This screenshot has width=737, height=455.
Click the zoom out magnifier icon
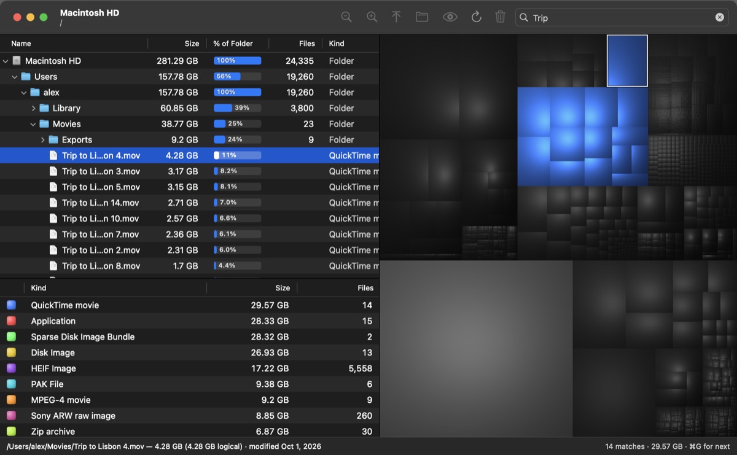(x=346, y=17)
